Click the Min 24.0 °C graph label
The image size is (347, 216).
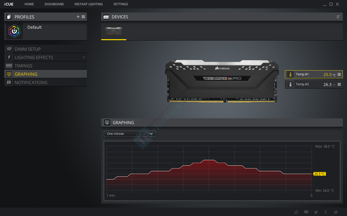pyautogui.click(x=325, y=191)
